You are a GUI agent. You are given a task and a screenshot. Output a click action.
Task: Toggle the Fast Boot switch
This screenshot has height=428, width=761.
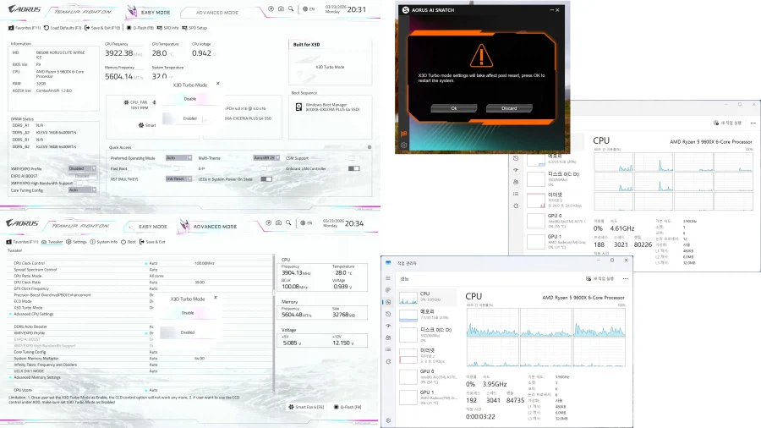177,168
